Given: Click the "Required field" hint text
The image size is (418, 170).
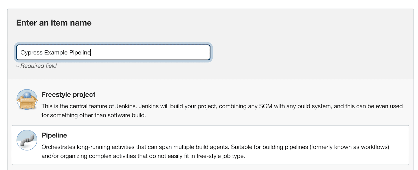Looking at the screenshot, I should [x=38, y=66].
